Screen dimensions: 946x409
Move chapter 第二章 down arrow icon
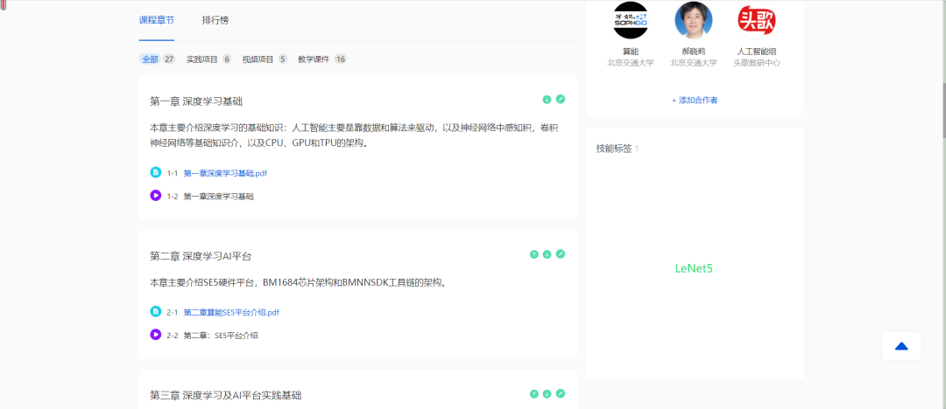pyautogui.click(x=547, y=254)
